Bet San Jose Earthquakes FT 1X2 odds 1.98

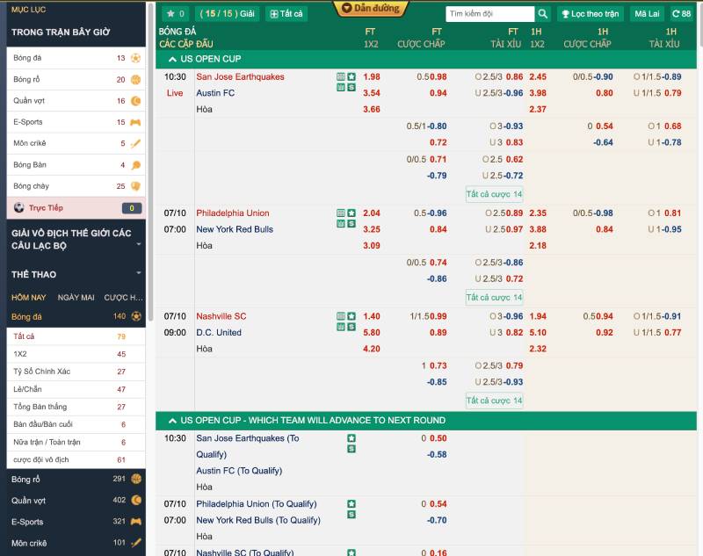pos(372,76)
